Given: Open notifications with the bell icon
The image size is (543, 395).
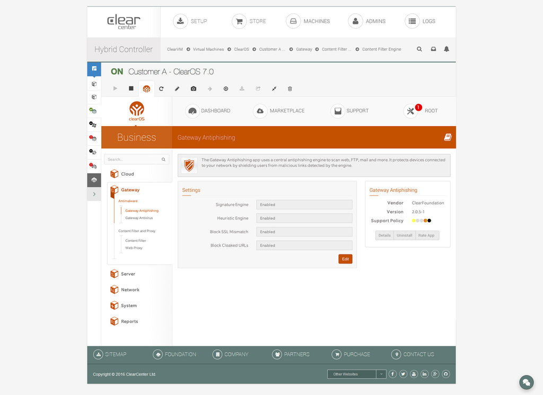Looking at the screenshot, I should pos(446,49).
